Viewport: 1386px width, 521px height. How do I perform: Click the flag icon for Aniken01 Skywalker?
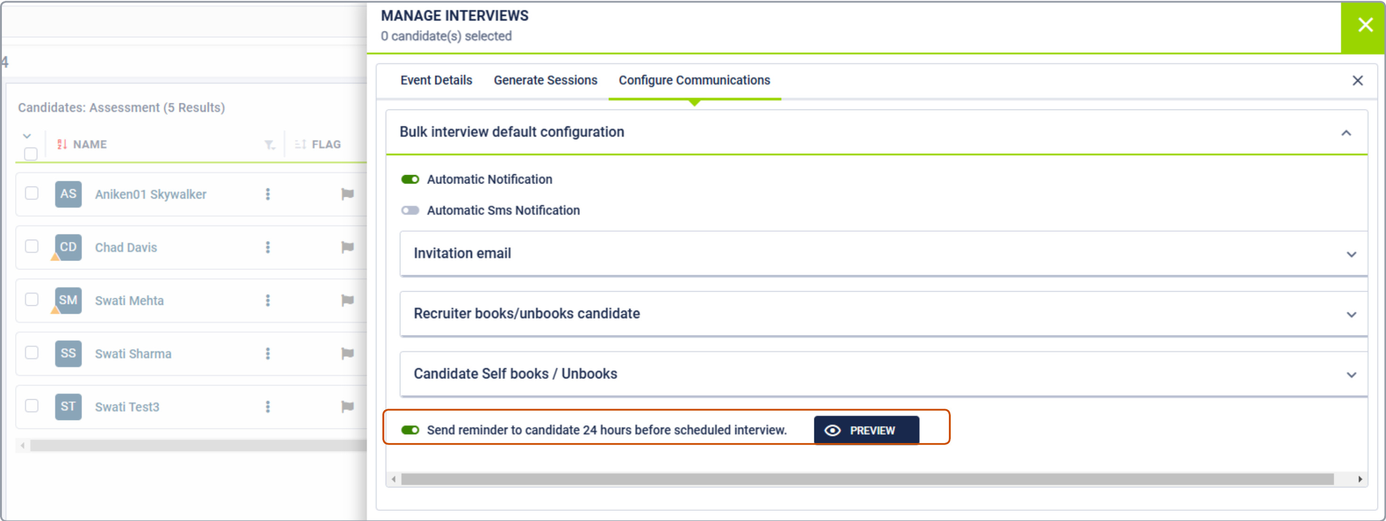click(x=347, y=193)
